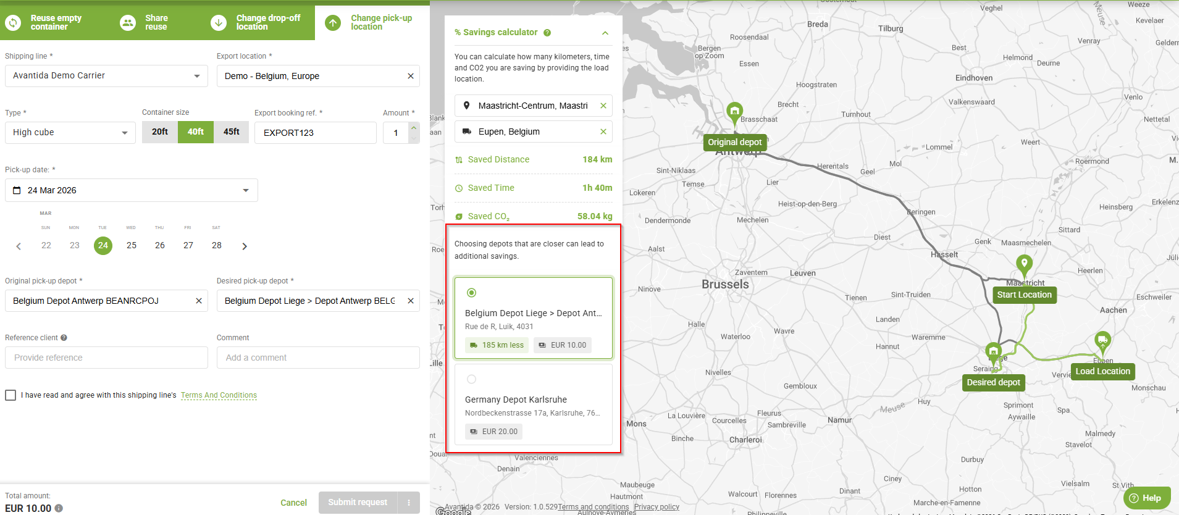Click the drop-off down-arrow icon
The height and width of the screenshot is (515, 1179).
[x=219, y=23]
